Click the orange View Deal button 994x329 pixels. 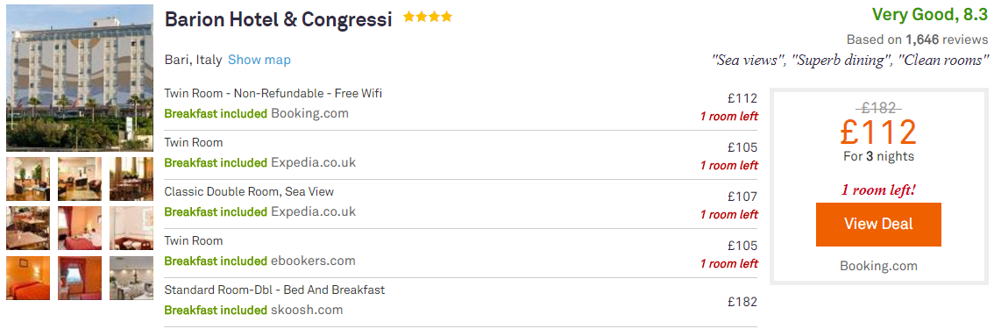coord(878,225)
